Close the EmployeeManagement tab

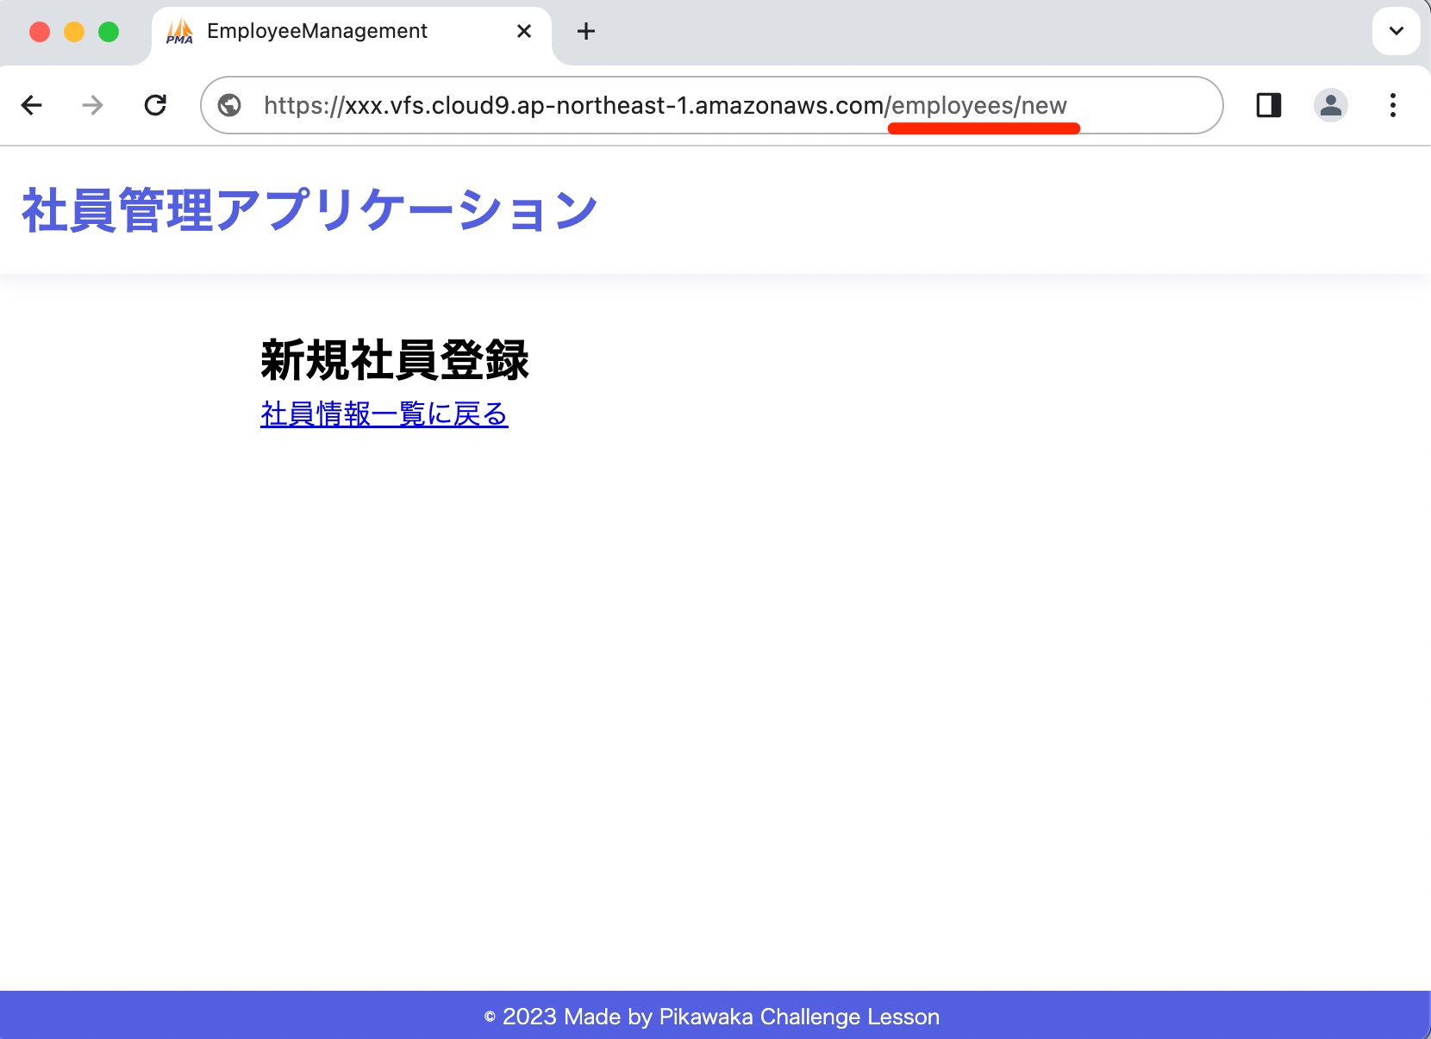(523, 32)
